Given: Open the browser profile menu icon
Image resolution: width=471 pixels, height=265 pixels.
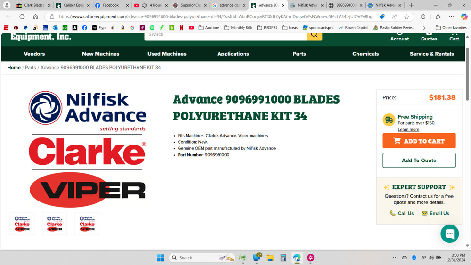Looking at the screenshot, I should coord(7,5).
